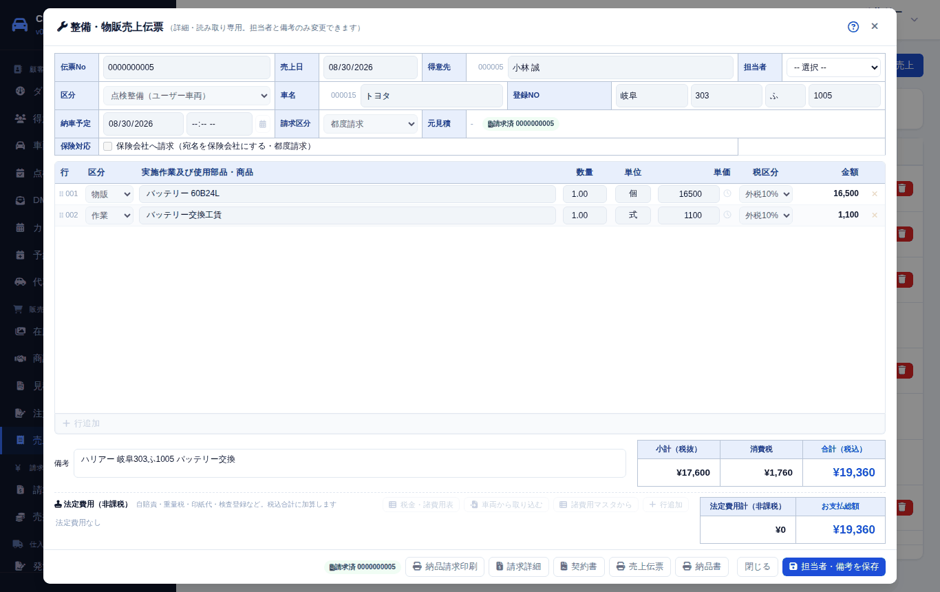The width and height of the screenshot is (940, 592).
Task: Delete row 001 with its X icon
Action: coord(875,194)
